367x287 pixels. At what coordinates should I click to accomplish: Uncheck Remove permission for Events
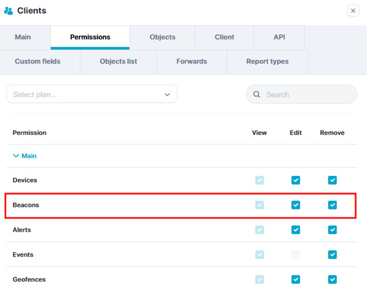[x=332, y=255]
